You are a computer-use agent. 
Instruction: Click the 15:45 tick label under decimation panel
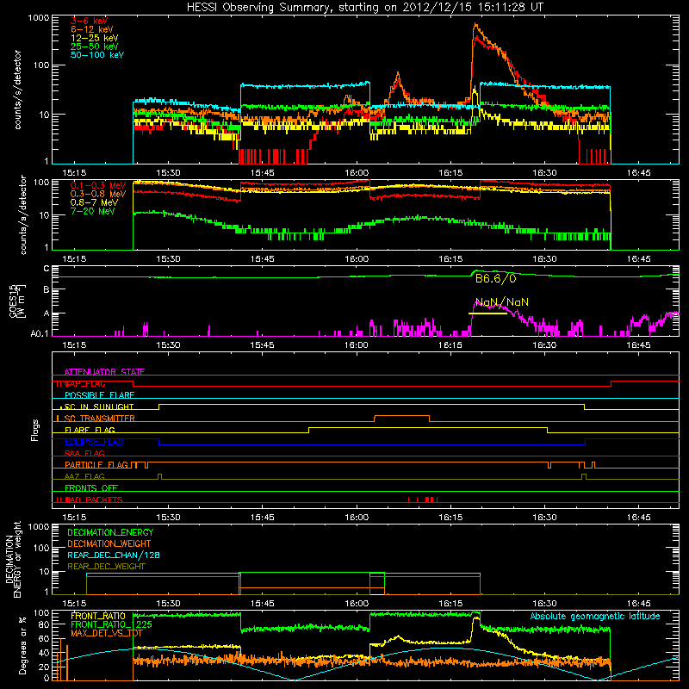click(263, 604)
